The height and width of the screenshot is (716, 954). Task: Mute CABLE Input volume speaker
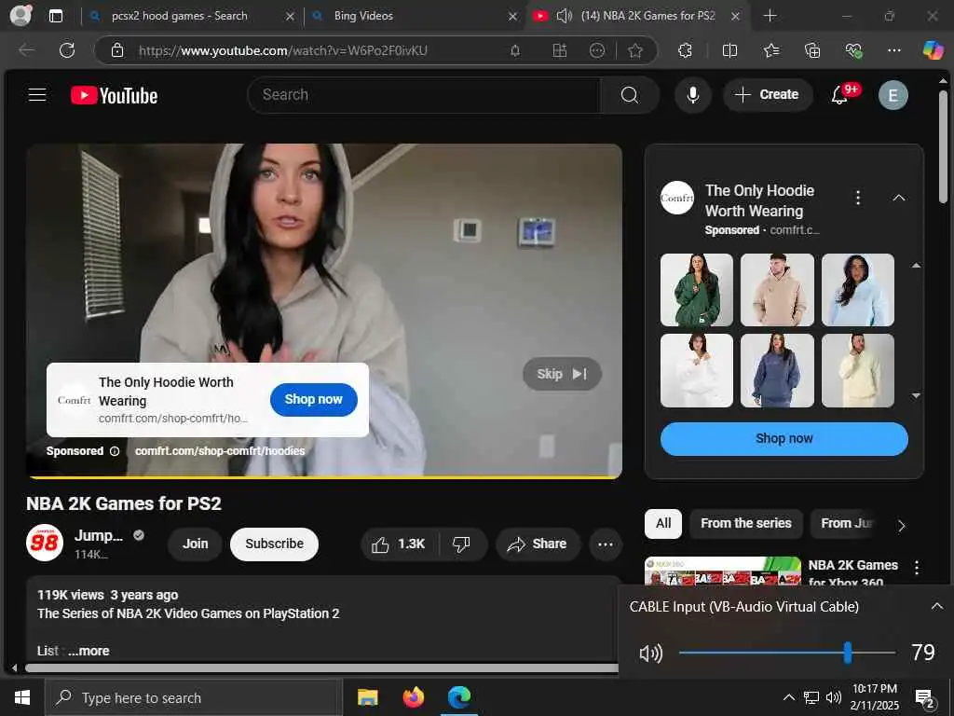[650, 654]
